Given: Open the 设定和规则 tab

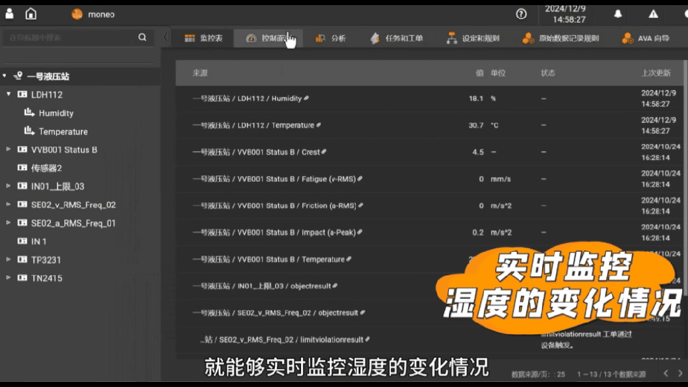Looking at the screenshot, I should [473, 38].
